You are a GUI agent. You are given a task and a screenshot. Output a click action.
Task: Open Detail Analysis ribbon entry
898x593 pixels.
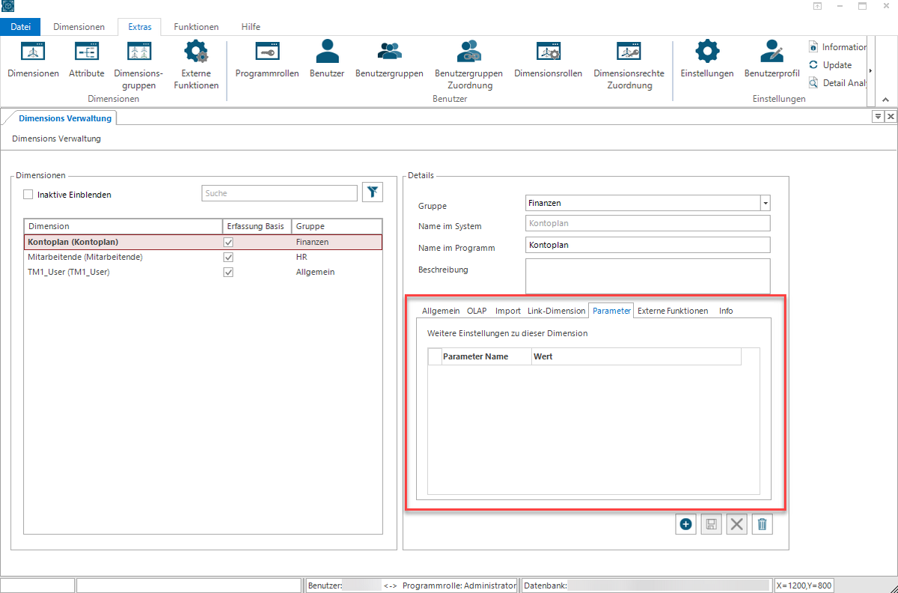837,83
